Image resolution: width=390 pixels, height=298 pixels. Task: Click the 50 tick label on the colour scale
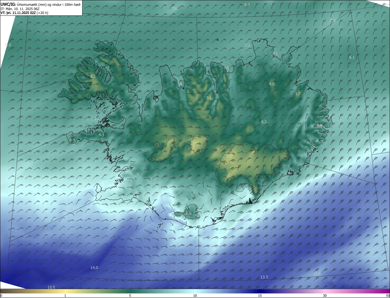click(x=388, y=296)
